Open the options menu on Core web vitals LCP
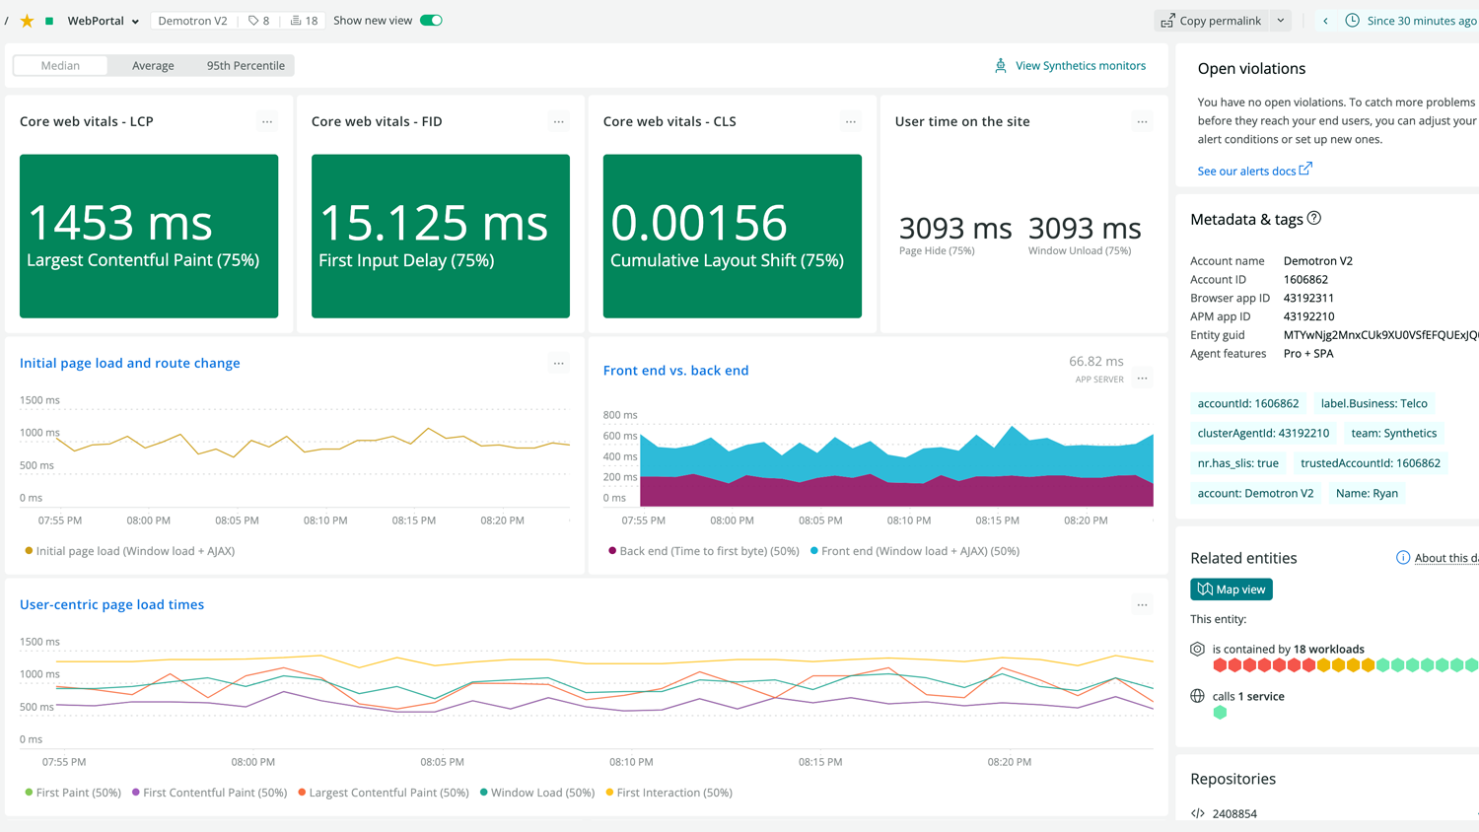1479x832 pixels. click(x=266, y=121)
